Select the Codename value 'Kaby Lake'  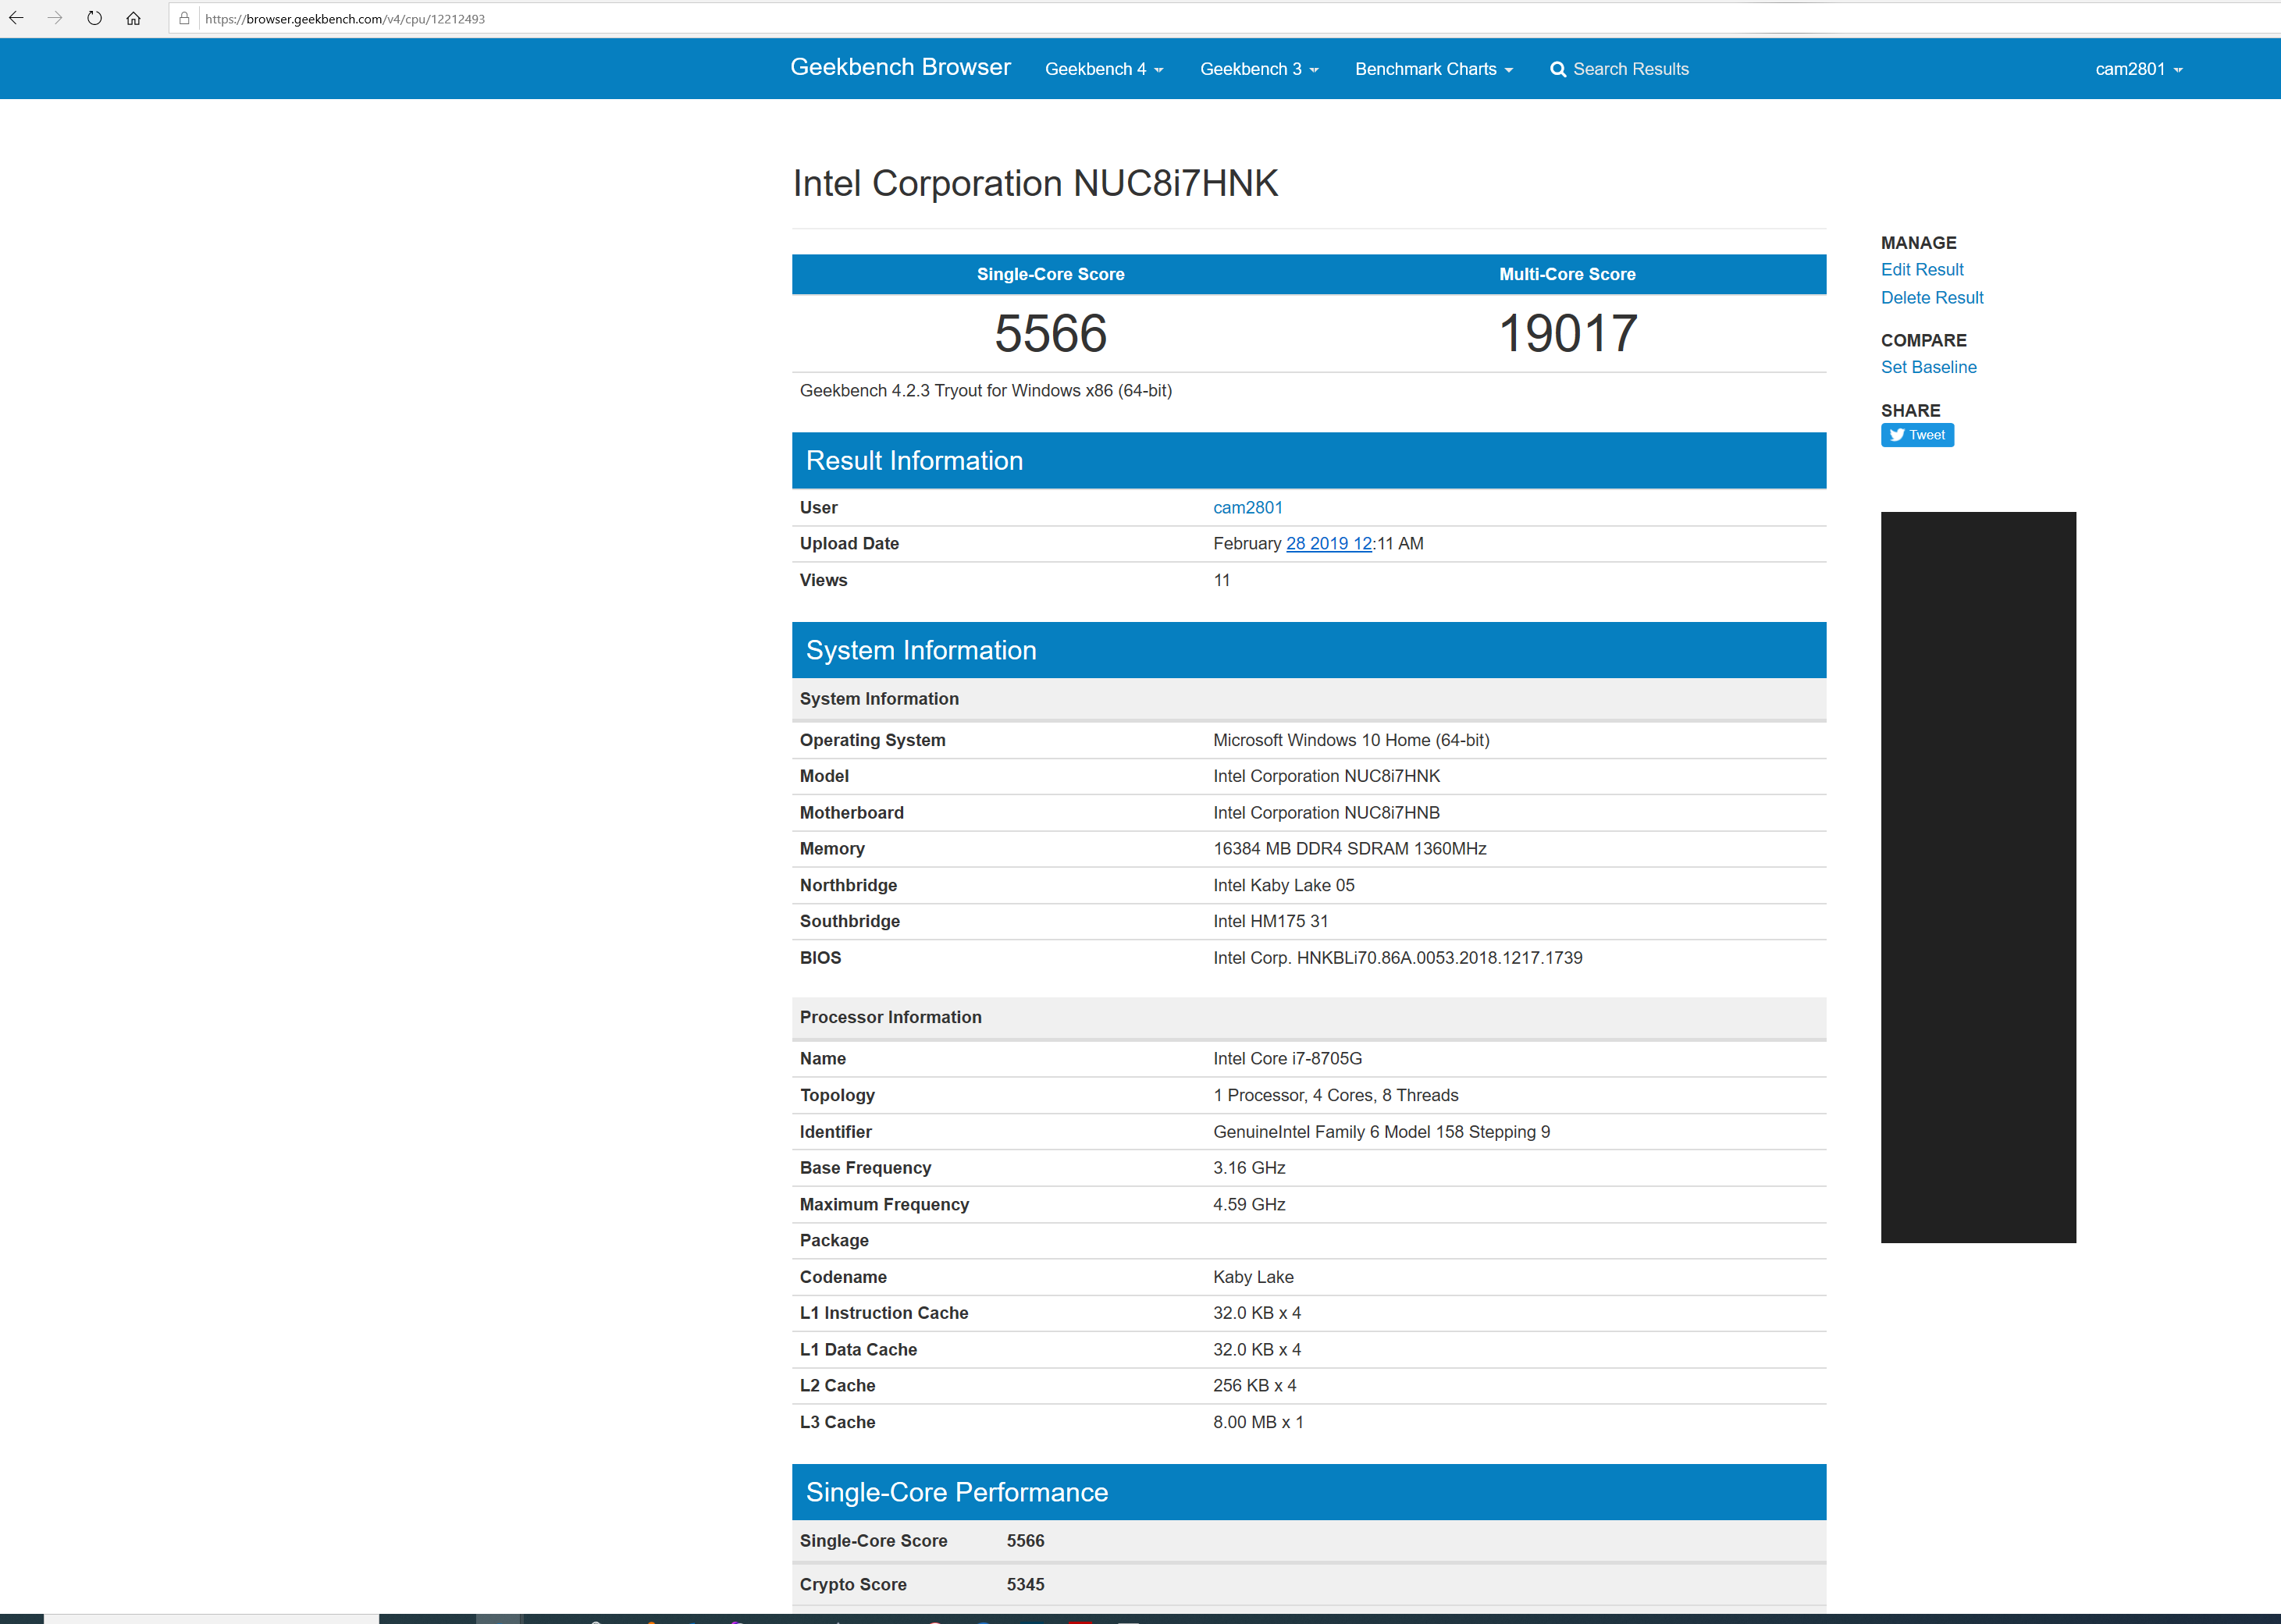click(x=1253, y=1277)
